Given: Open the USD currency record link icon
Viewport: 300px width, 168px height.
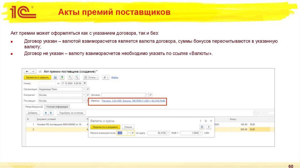Looking at the screenshot, I should [133, 133].
